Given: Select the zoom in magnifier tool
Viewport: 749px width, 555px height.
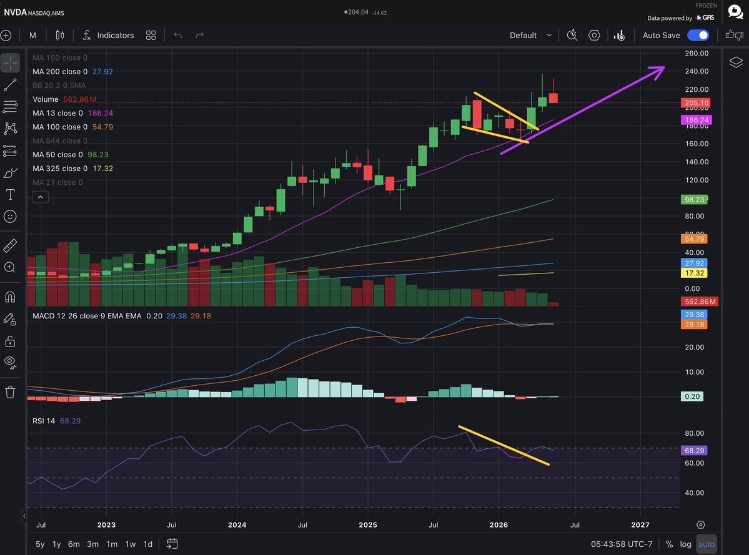Looking at the screenshot, I should [x=10, y=267].
